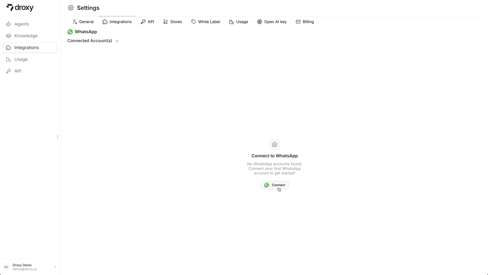Expand the Connected Account(s) section

(90, 41)
